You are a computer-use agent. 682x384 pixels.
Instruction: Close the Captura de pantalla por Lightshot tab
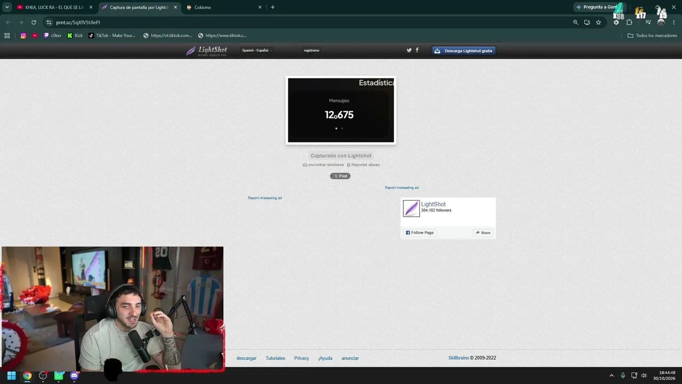tap(175, 7)
